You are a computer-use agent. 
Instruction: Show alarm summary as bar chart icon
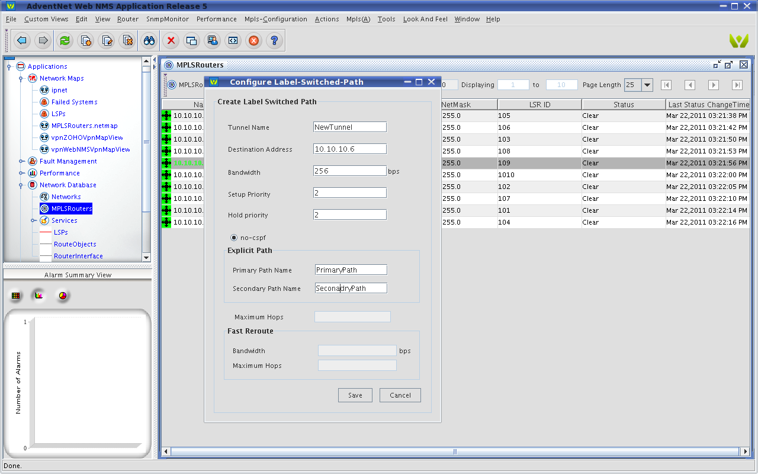pos(39,295)
